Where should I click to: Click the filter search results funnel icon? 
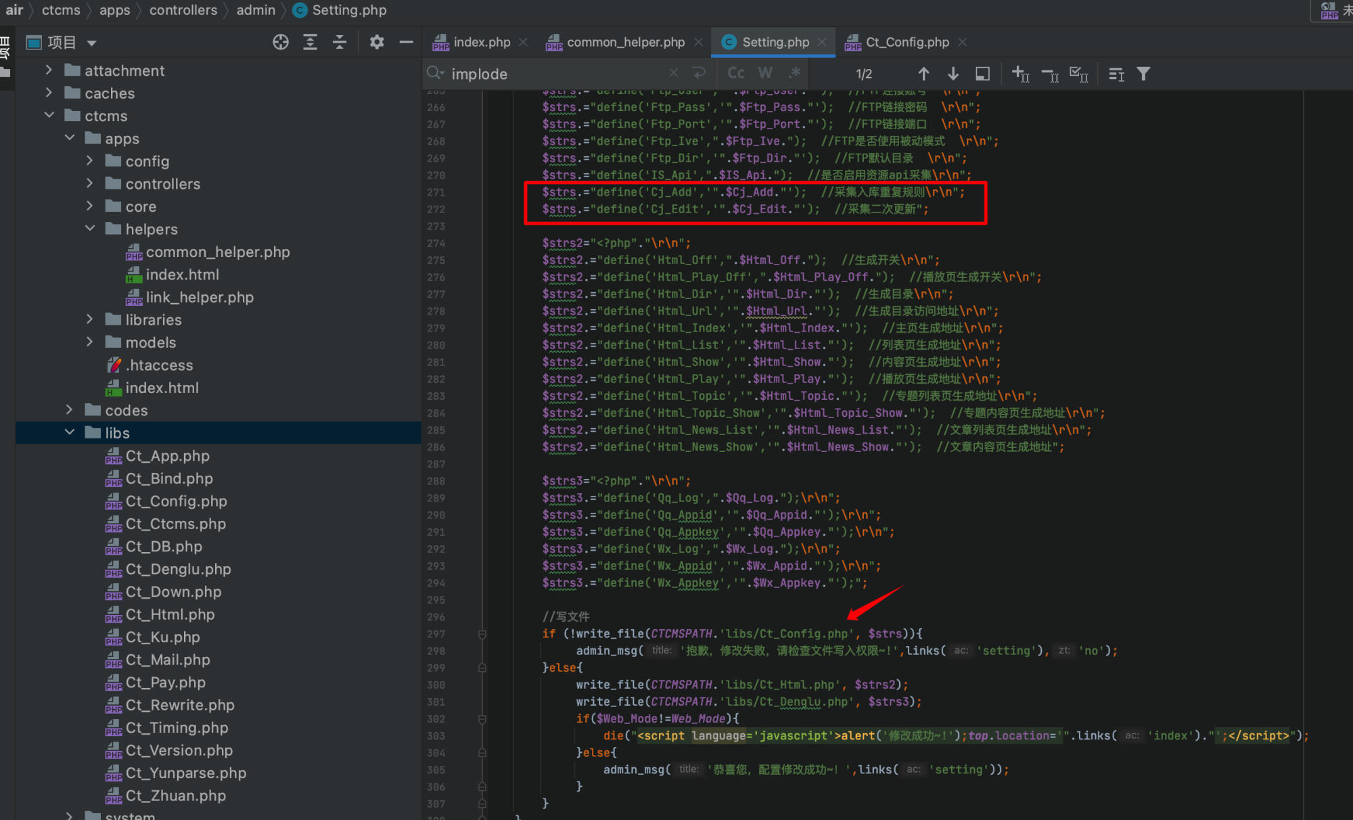tap(1143, 74)
